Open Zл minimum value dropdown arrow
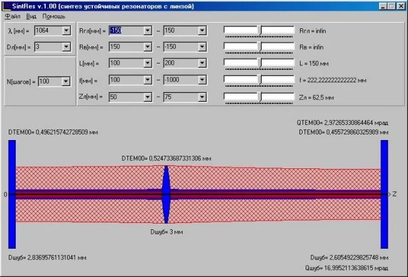Screen dimensions: 408x277 tap(148, 97)
